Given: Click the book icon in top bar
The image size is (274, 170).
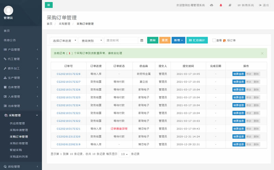Looking at the screenshot, I should pyautogui.click(x=230, y=5).
